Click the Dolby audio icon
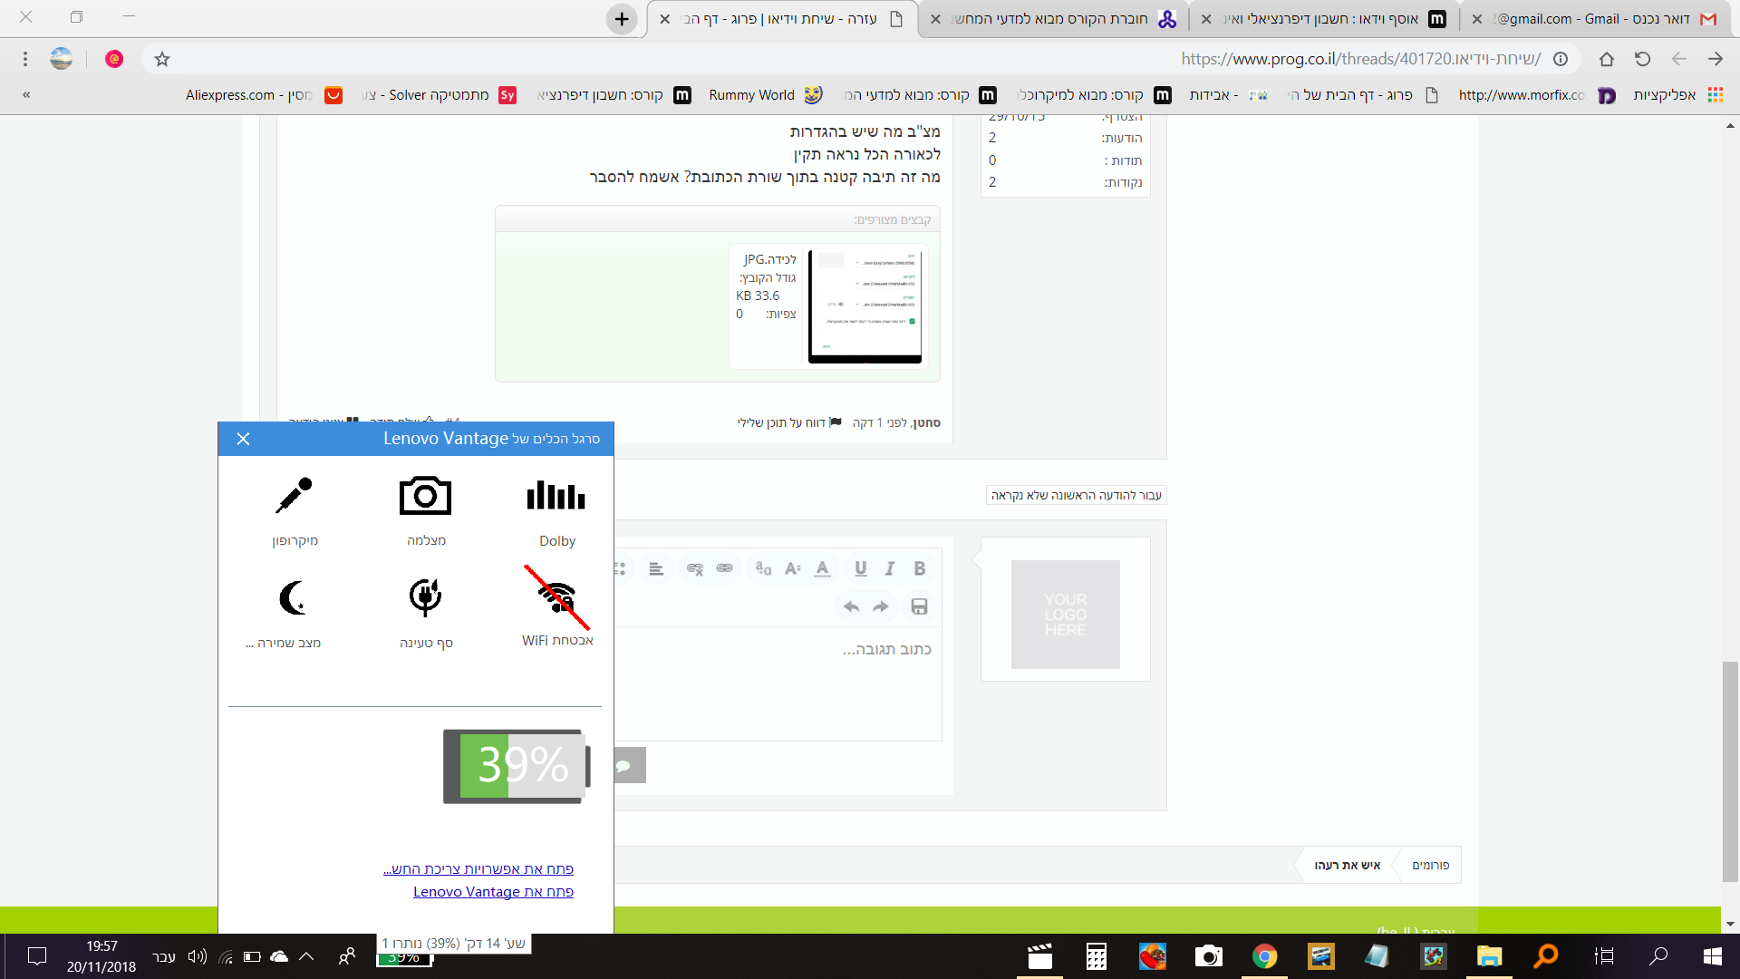Viewport: 1740px width, 979px height. point(556,496)
